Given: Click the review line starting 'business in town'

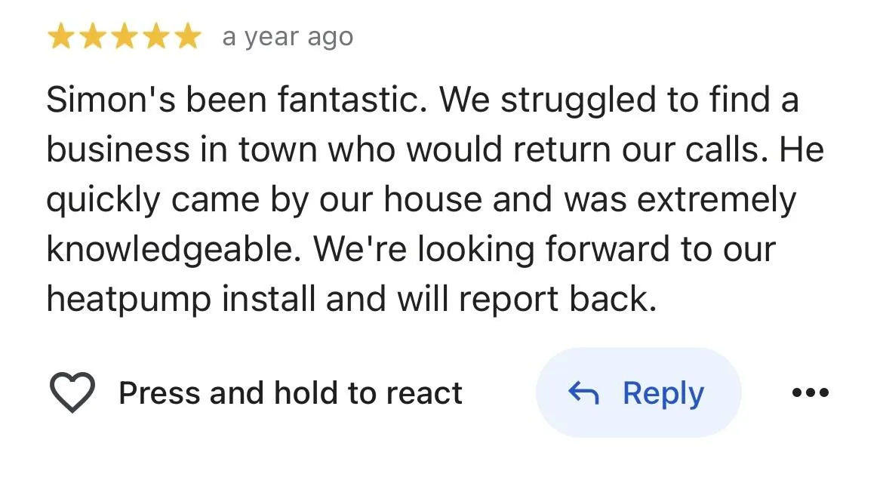Looking at the screenshot, I should [x=435, y=150].
